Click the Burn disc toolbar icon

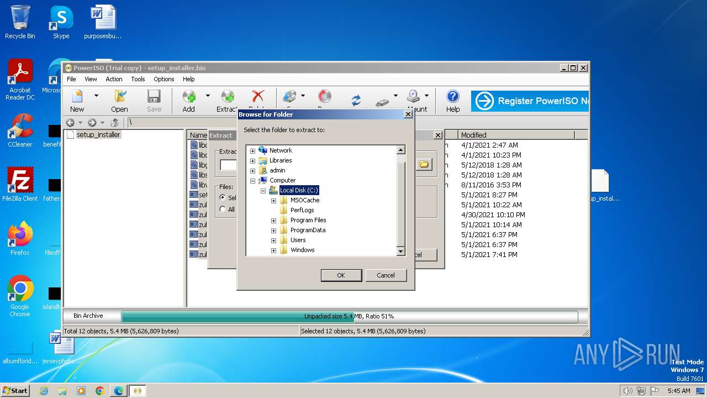325,97
